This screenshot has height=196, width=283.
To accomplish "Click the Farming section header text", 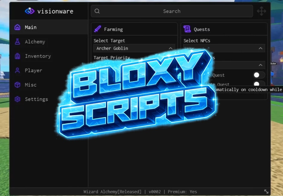I will pos(114,29).
